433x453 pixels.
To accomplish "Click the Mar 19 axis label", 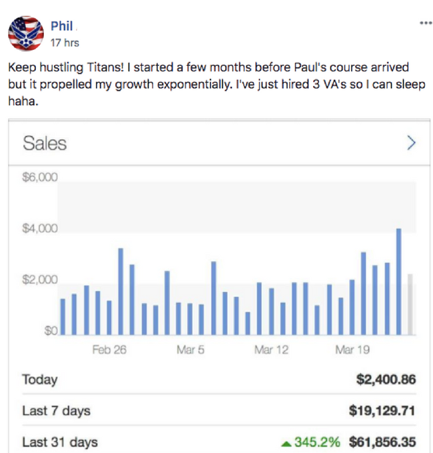I will click(x=352, y=350).
